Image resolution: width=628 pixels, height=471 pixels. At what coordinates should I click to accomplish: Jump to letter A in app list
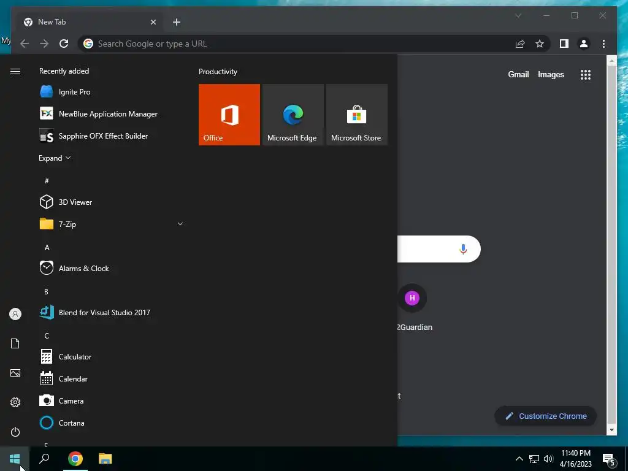pyautogui.click(x=47, y=248)
